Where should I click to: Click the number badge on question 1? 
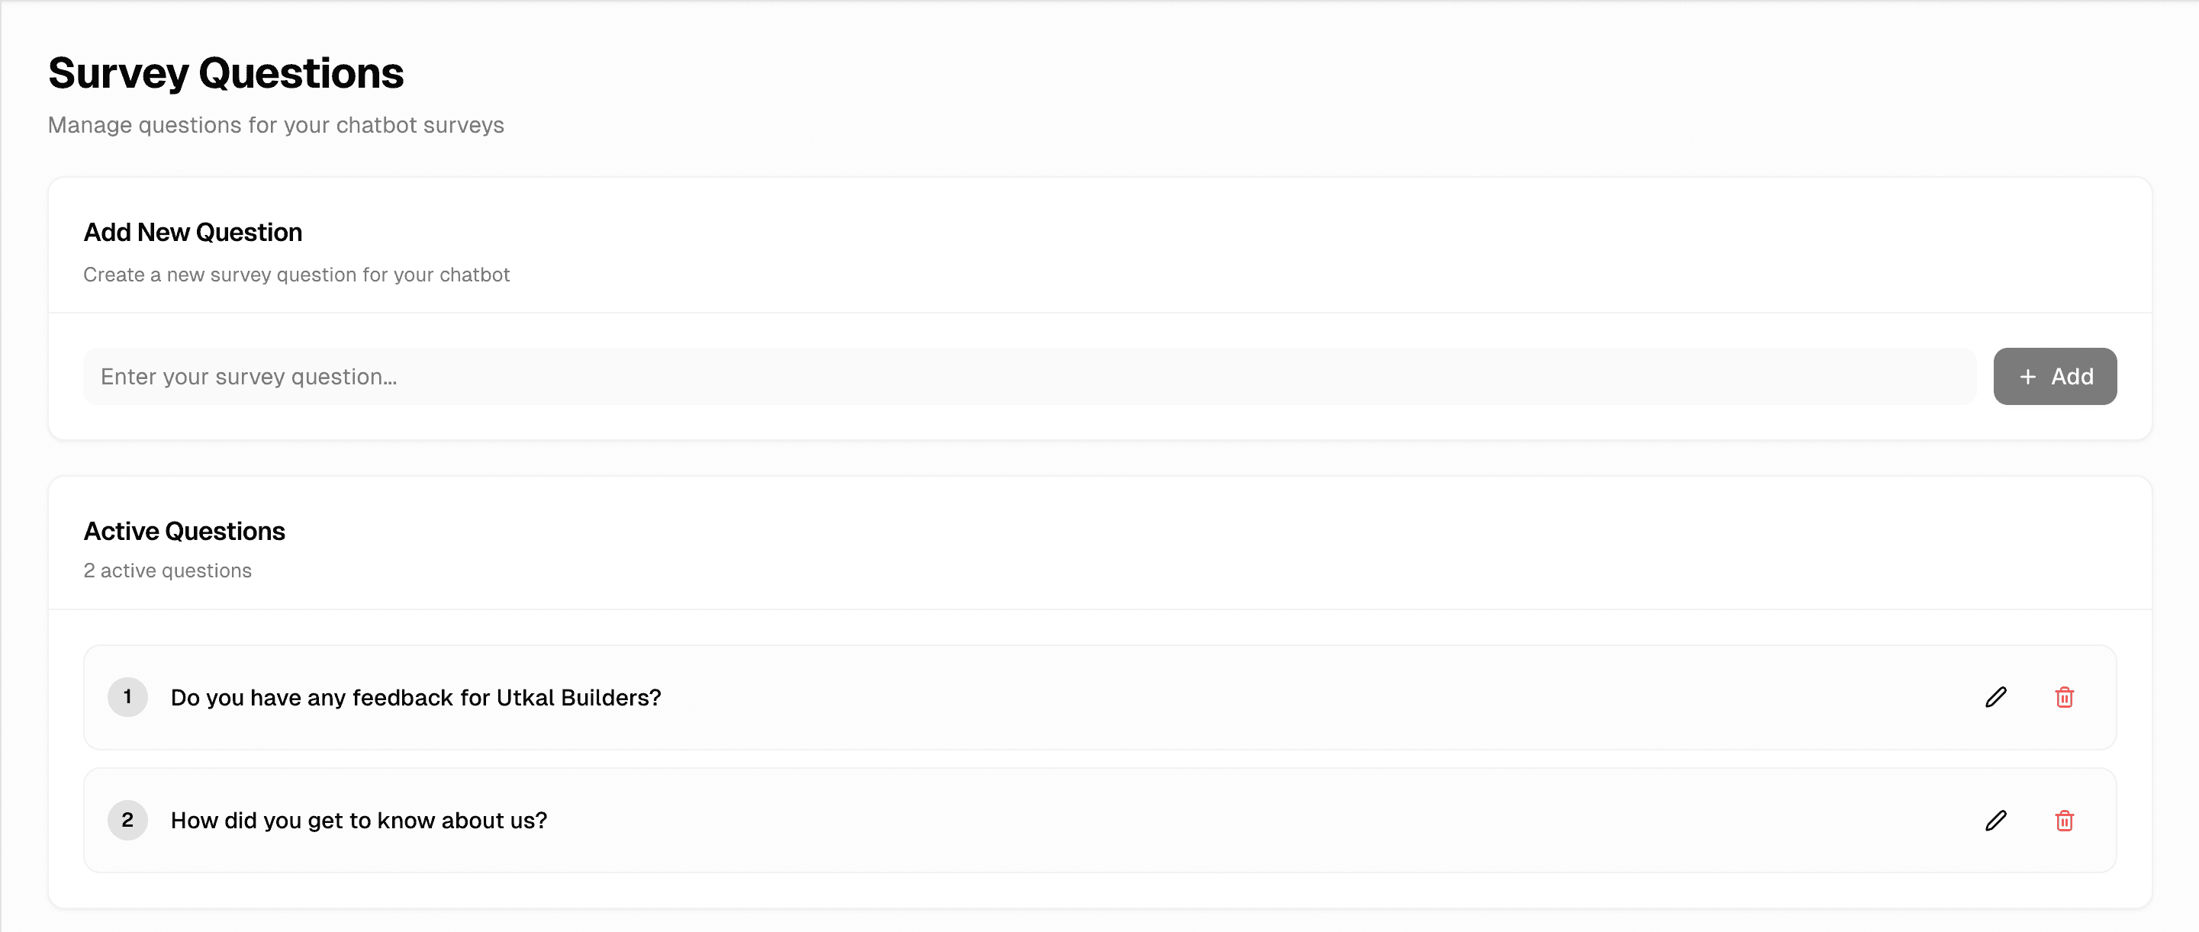128,697
